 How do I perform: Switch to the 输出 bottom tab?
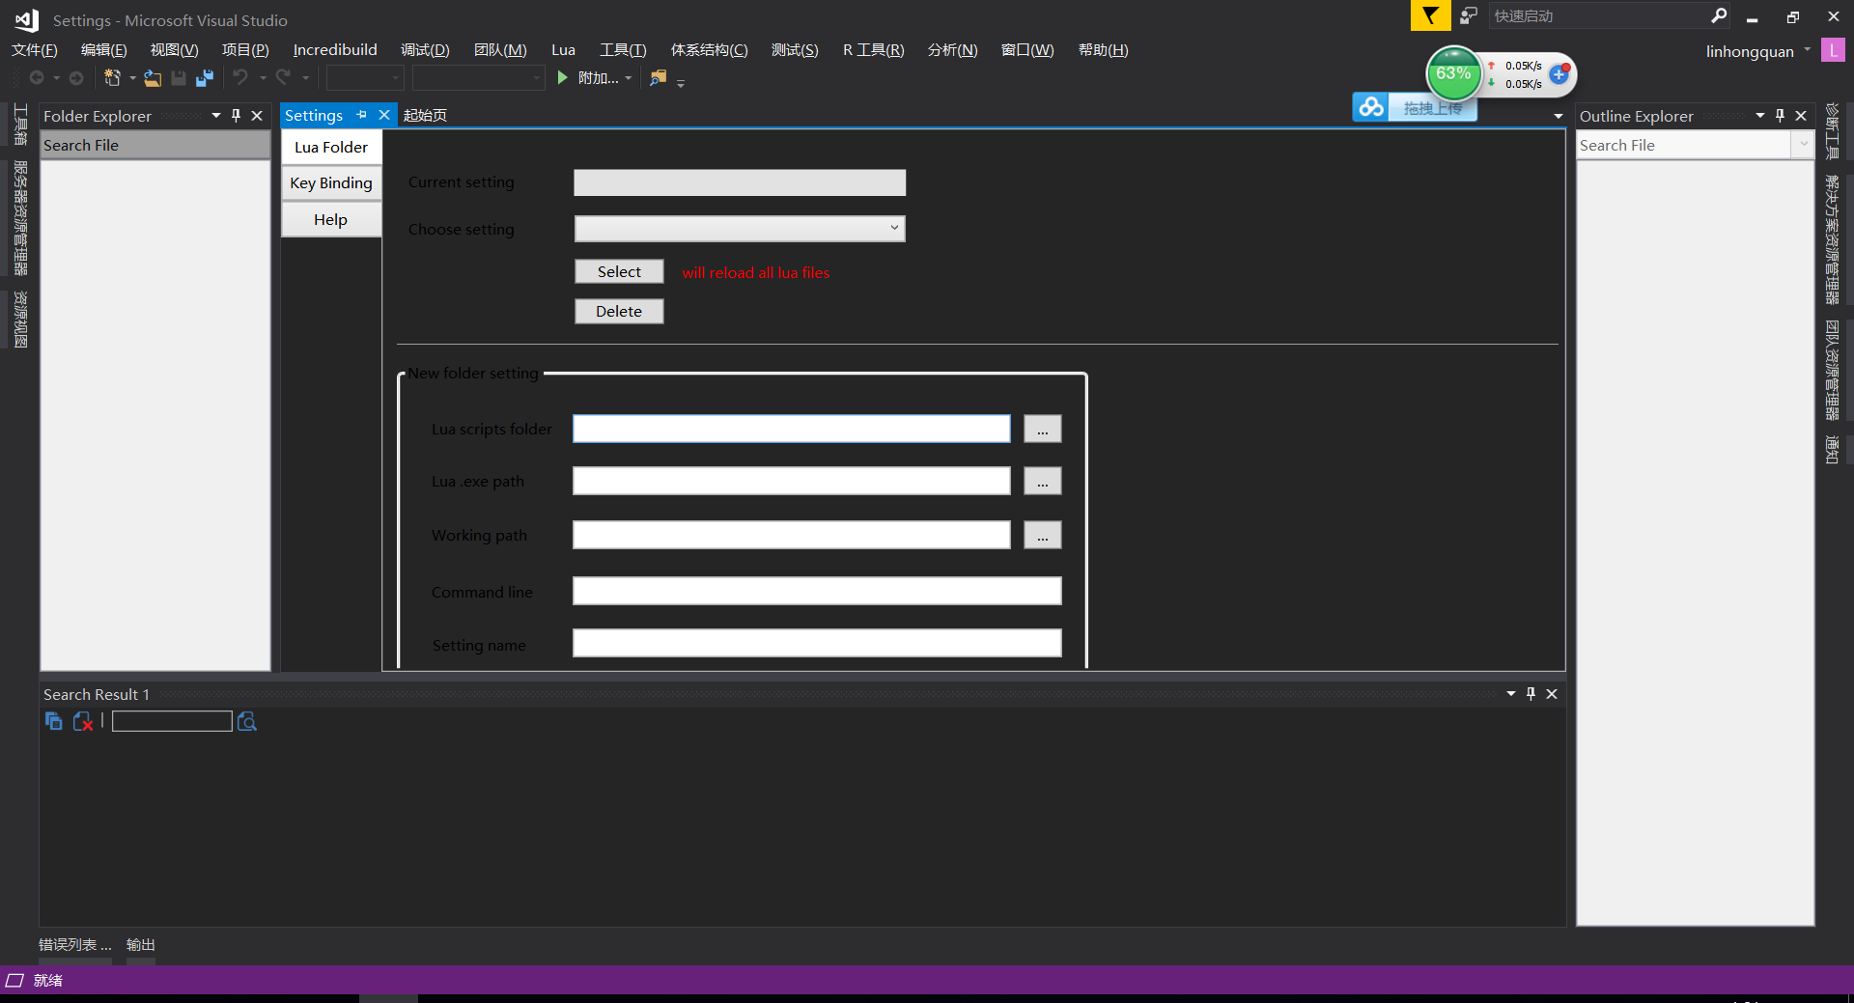(x=141, y=945)
